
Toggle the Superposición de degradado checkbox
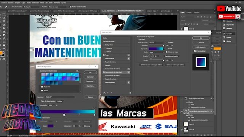coord(104,72)
